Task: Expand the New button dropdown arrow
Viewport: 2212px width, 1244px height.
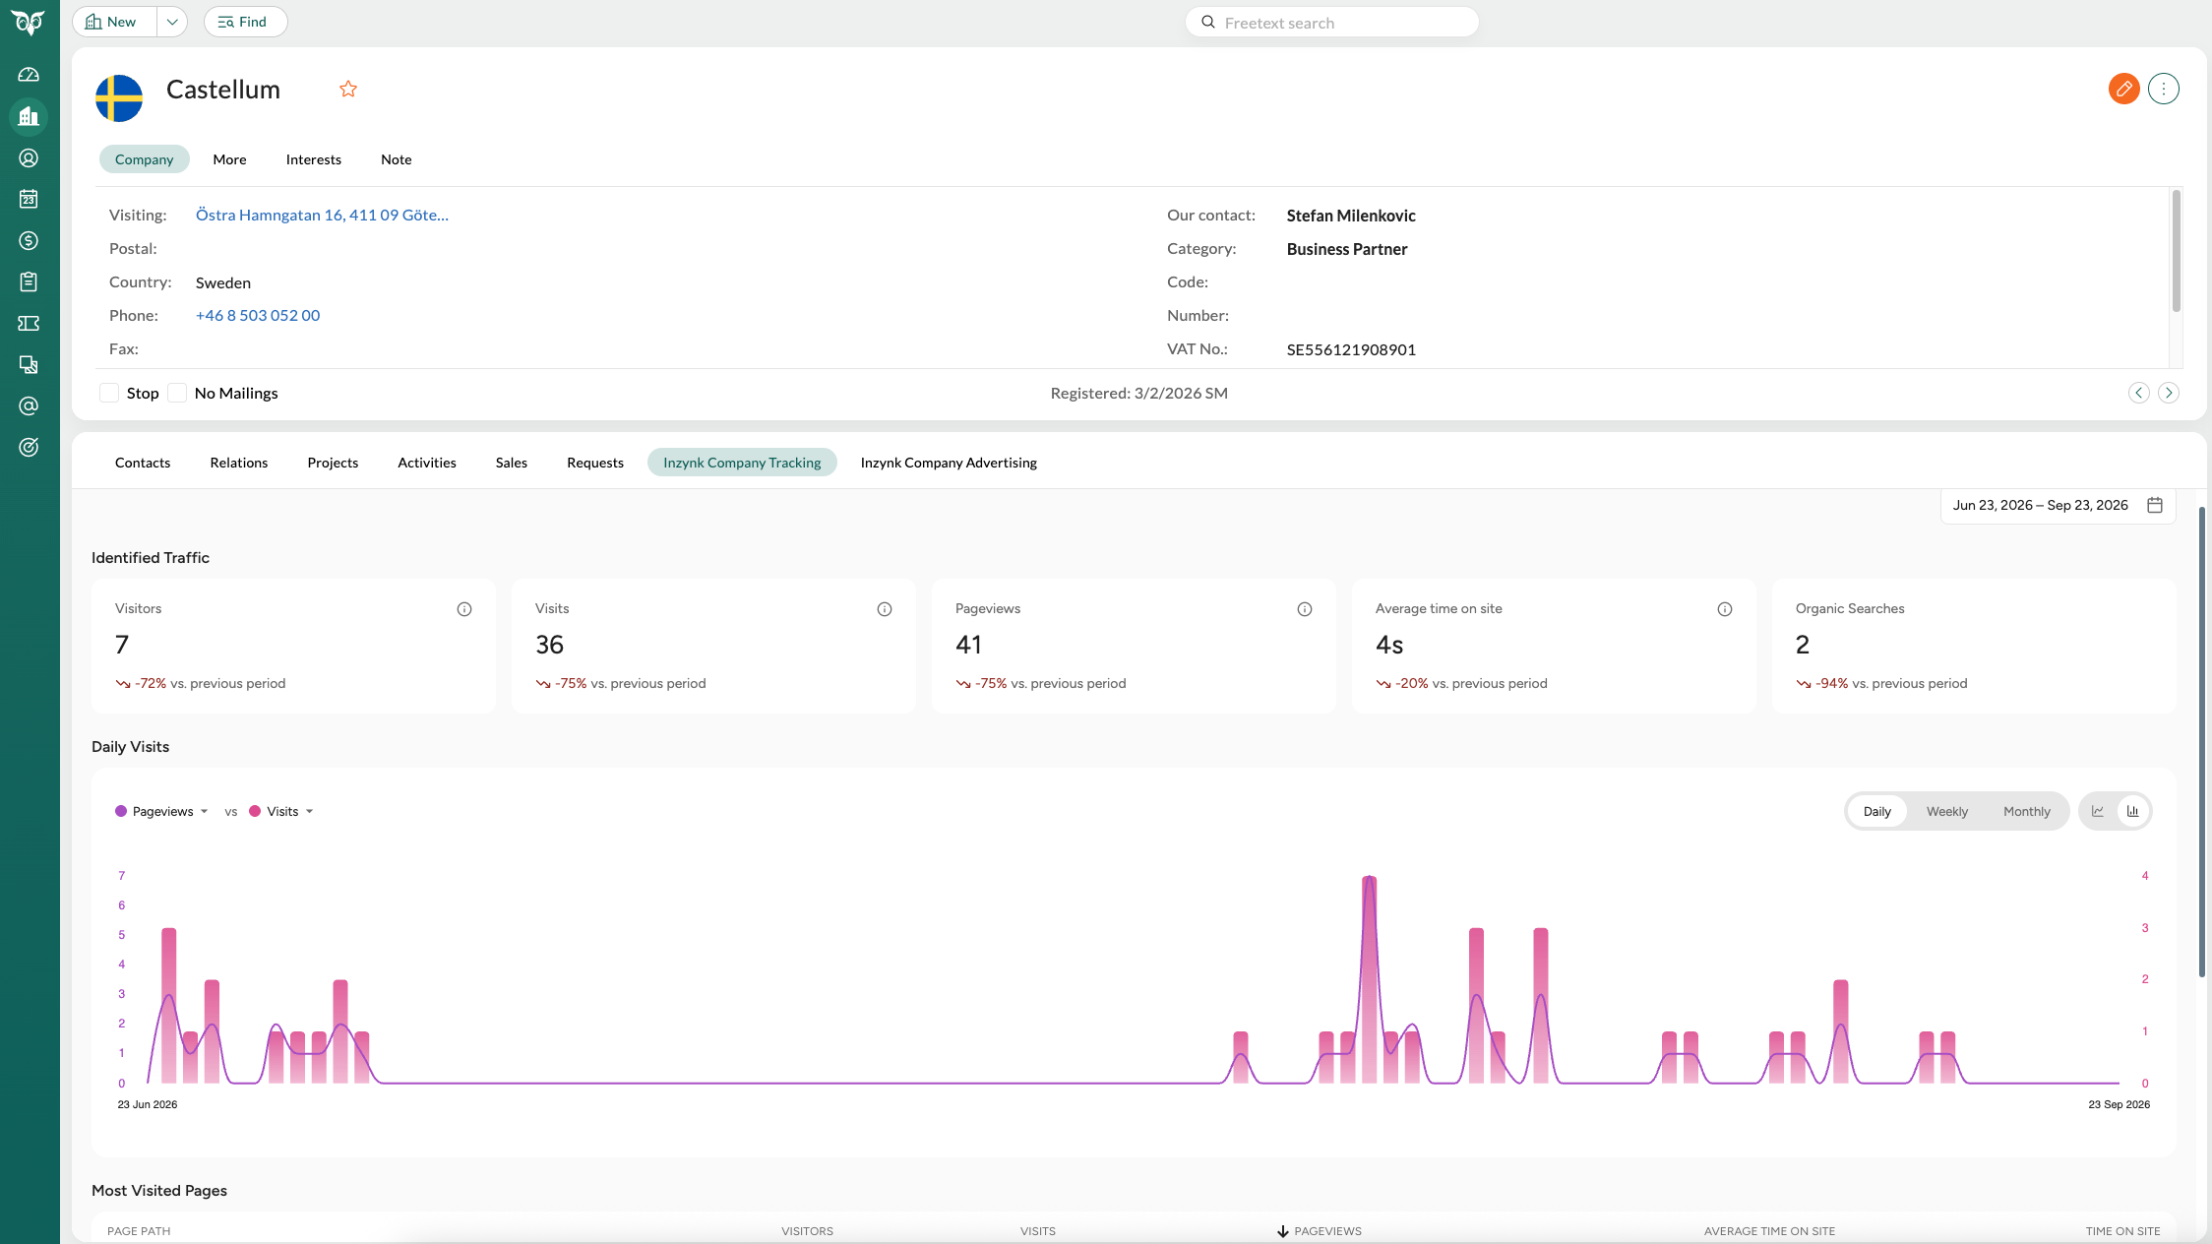Action: pyautogui.click(x=172, y=22)
